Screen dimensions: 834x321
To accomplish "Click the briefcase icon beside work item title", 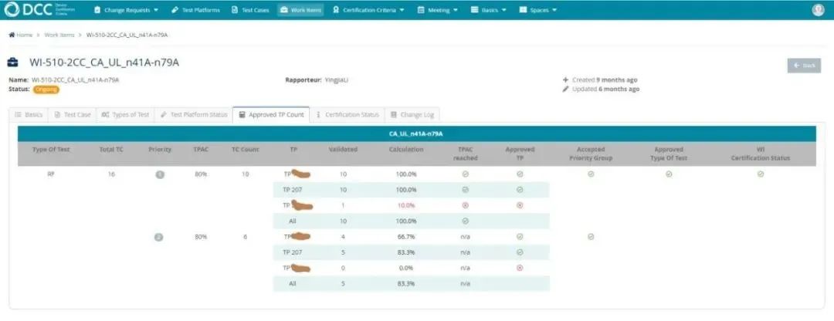I will (14, 63).
